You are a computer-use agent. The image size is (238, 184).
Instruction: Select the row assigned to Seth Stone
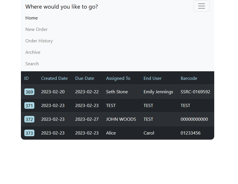117,92
